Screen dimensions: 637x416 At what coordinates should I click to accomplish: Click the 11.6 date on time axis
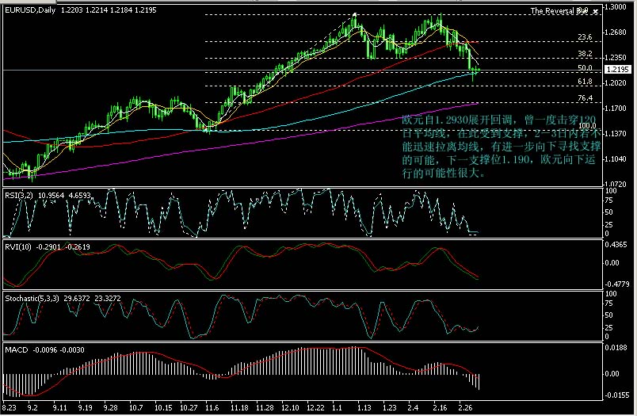pos(212,407)
